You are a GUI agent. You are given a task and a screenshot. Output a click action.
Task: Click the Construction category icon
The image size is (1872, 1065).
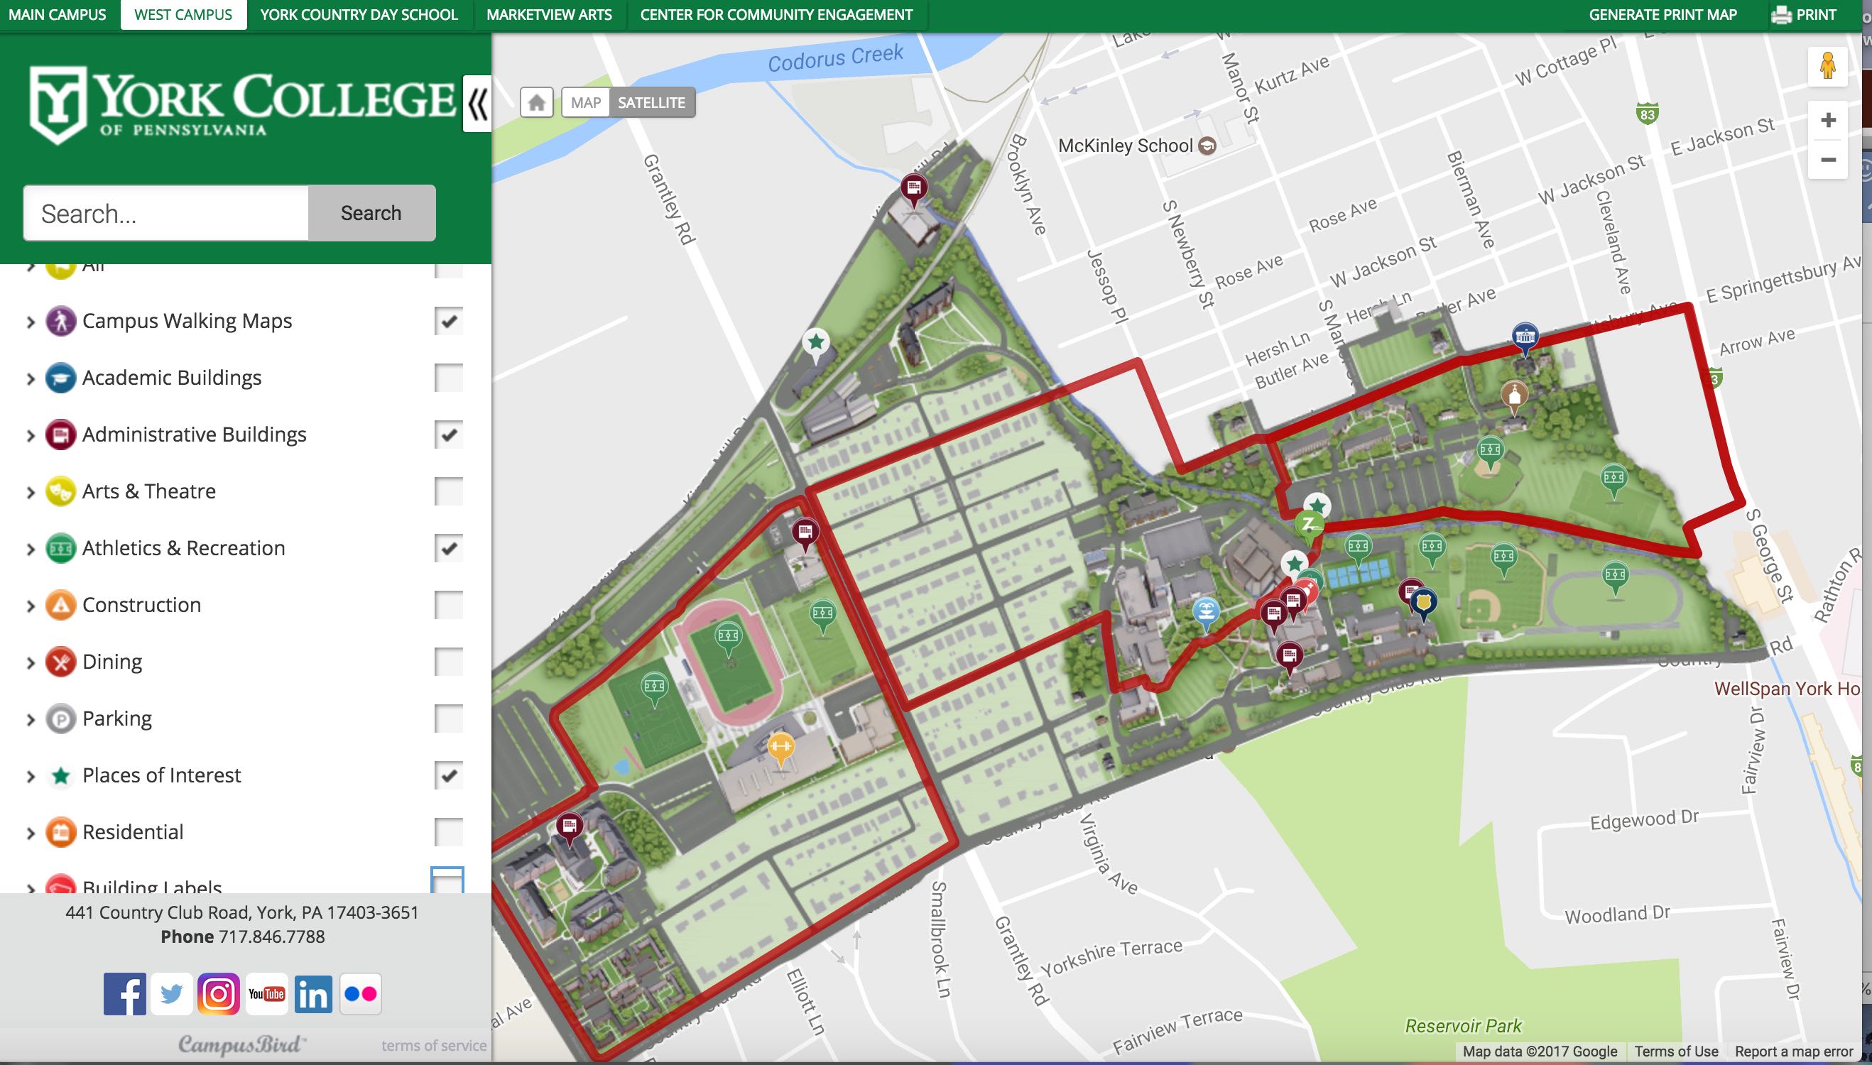click(59, 603)
